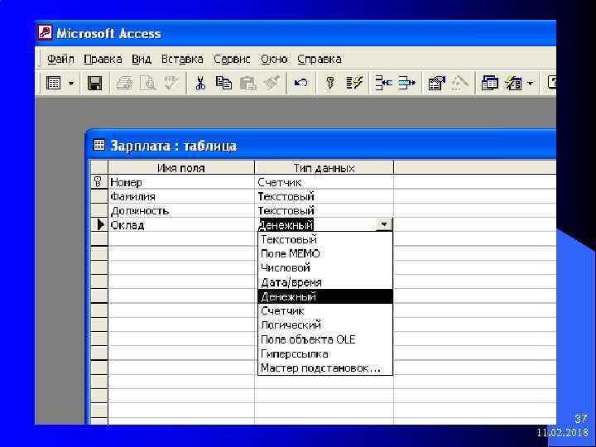Insert rows using toolbar icon
This screenshot has height=447, width=596.
[383, 83]
